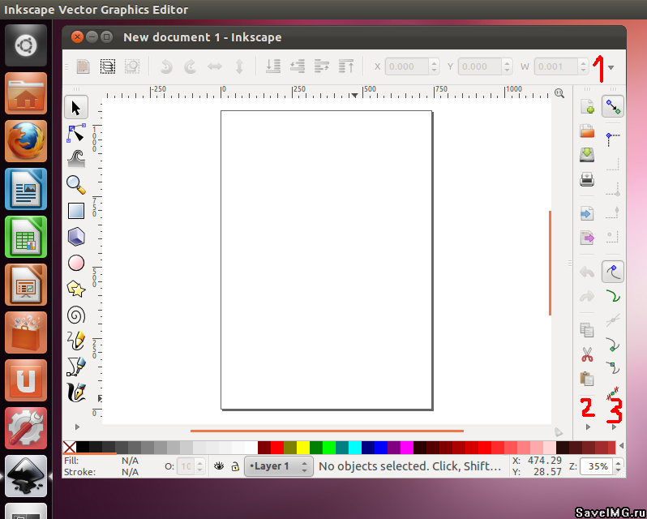Open the palette menu arrow
Image resolution: width=647 pixels, height=519 pixels.
click(x=621, y=445)
